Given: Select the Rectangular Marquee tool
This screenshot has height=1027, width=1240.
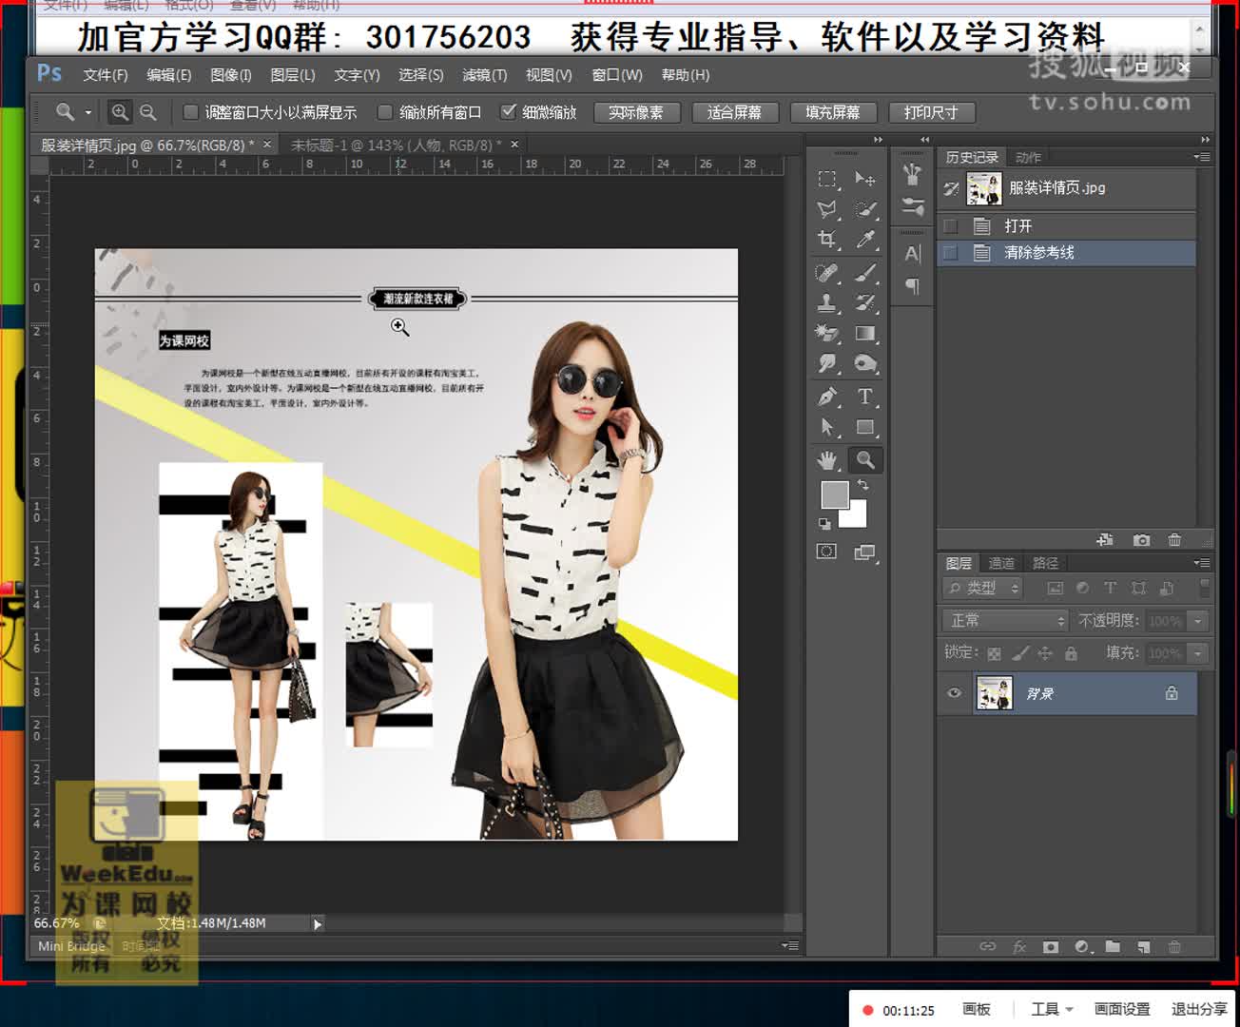Looking at the screenshot, I should 827,179.
